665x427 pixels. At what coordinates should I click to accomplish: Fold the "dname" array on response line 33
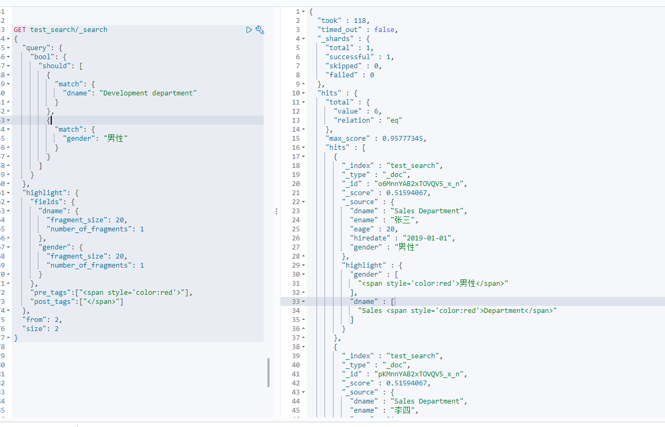(304, 301)
